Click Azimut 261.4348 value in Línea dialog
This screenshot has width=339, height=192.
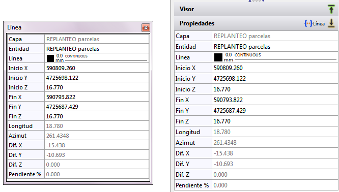tap(97, 136)
